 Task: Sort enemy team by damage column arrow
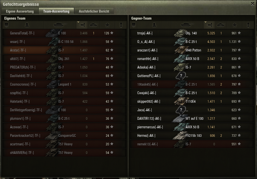pyautogui.click(x=209, y=25)
